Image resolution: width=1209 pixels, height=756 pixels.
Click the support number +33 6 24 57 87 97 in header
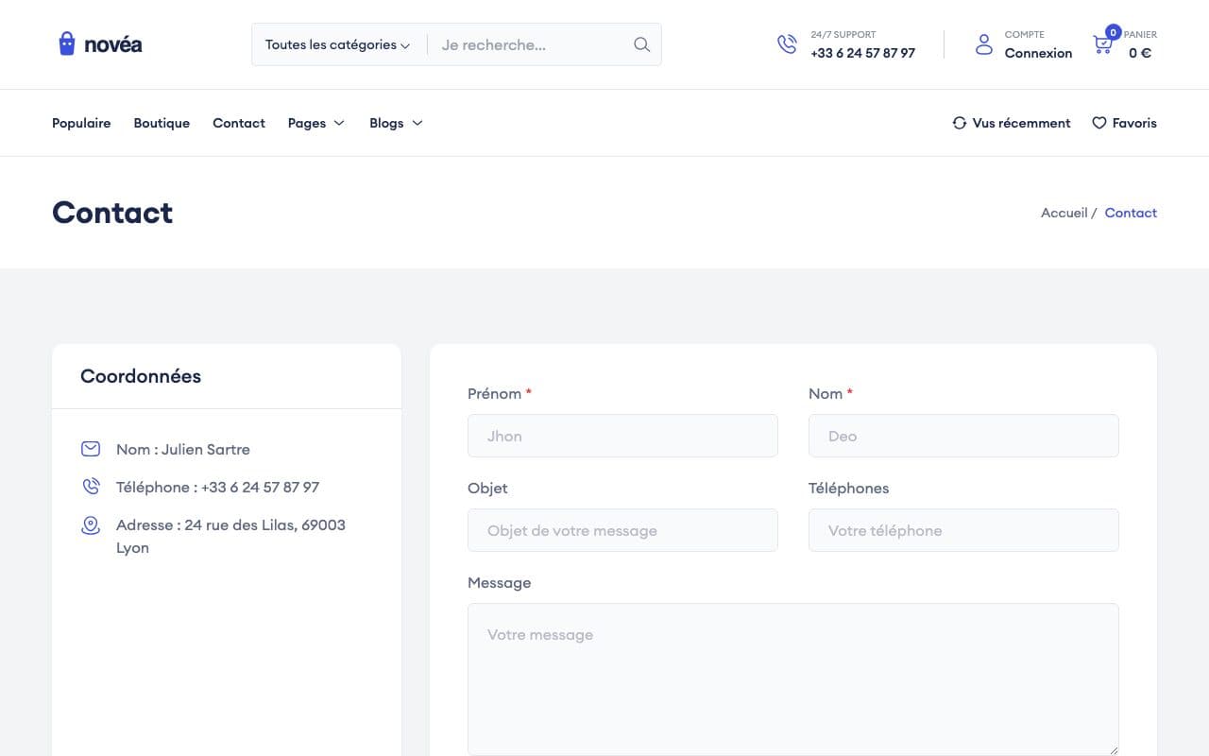coord(862,53)
